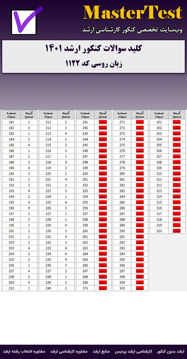Click the purple checkmark logo icon
187x359 pixels.
[26, 21]
